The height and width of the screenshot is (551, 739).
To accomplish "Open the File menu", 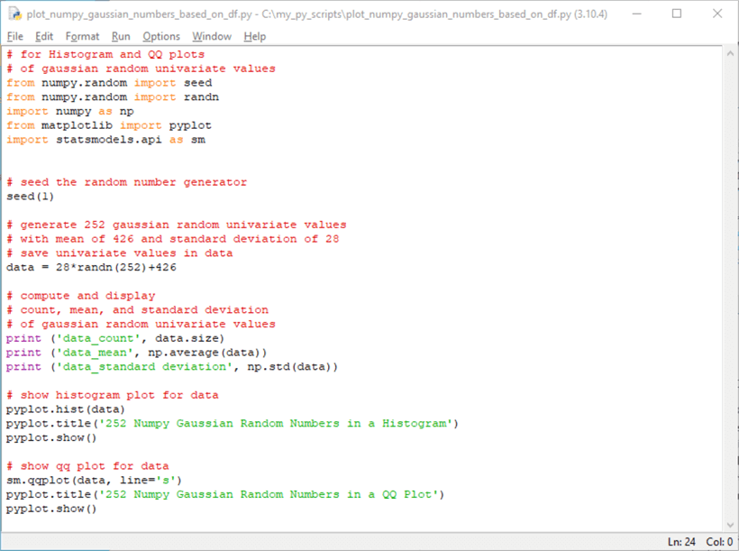I will pos(14,36).
